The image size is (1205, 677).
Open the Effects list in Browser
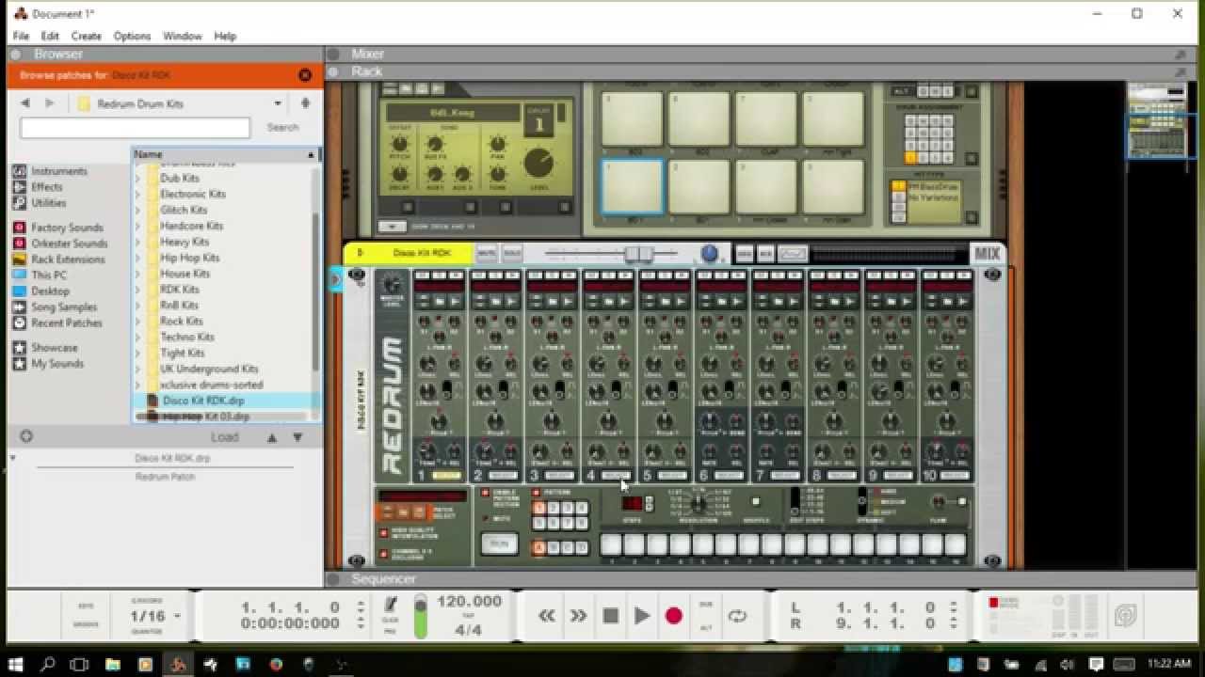coord(38,187)
